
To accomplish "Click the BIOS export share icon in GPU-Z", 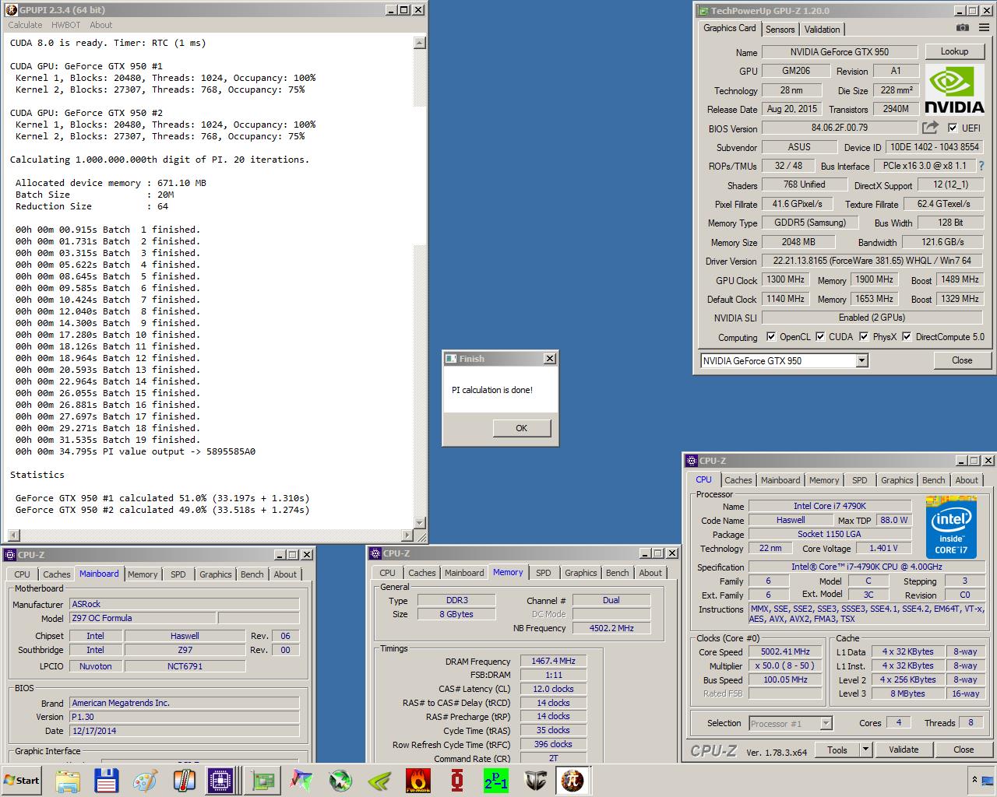I will coord(930,128).
